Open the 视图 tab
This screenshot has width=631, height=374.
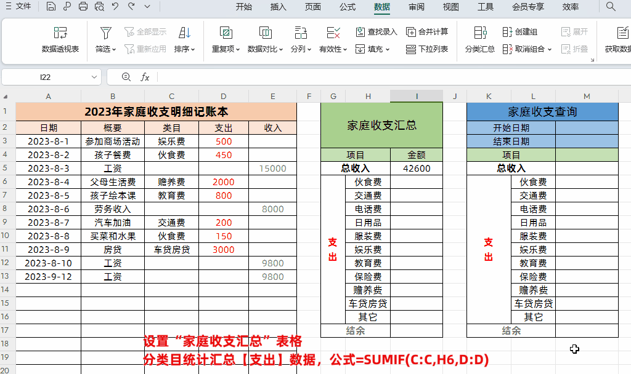tap(450, 7)
